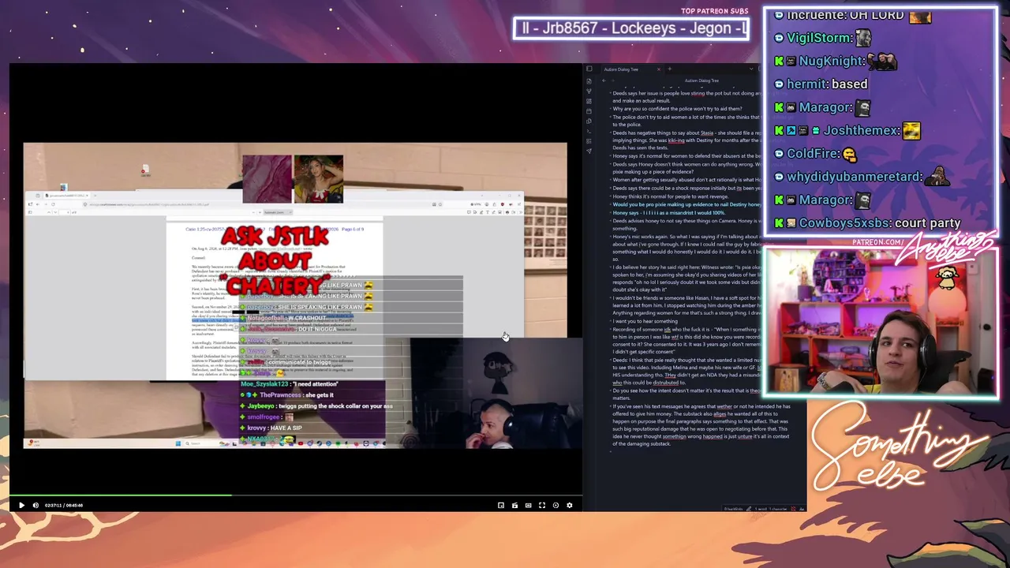Close the Autism Dialog Tree tab
This screenshot has width=1010, height=568.
660,69
